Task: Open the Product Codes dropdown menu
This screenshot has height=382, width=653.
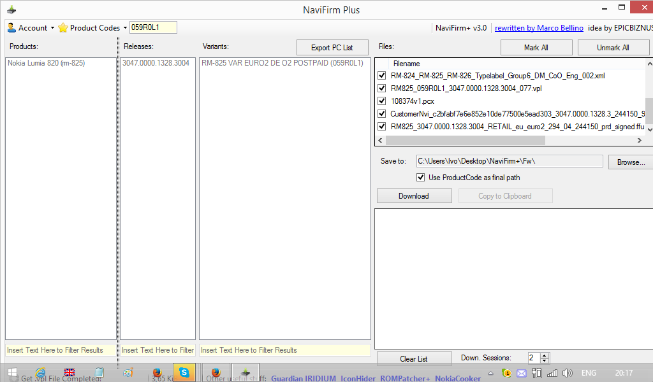Action: (125, 28)
